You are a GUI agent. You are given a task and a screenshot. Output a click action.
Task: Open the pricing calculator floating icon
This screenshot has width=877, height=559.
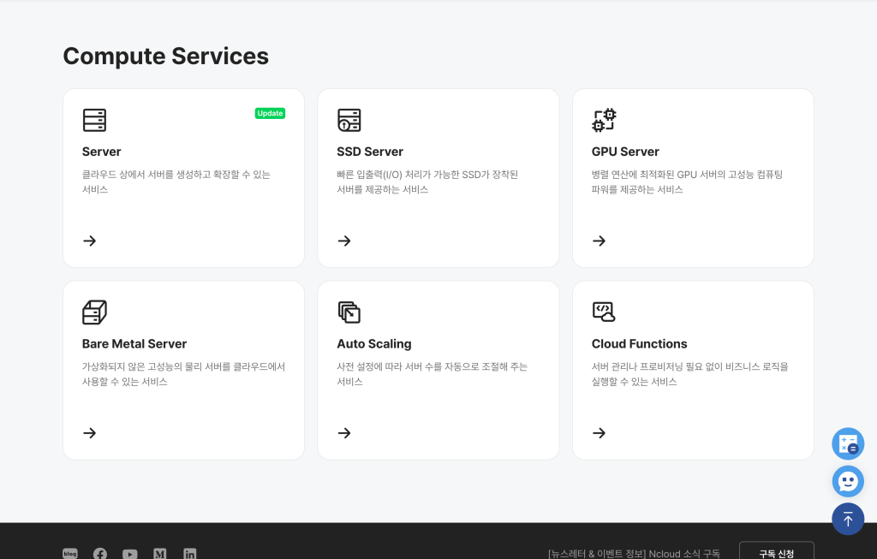click(848, 443)
